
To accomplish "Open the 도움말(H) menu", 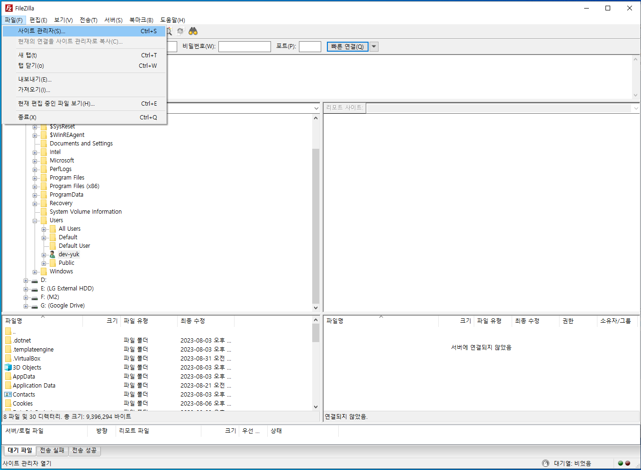I will point(172,20).
